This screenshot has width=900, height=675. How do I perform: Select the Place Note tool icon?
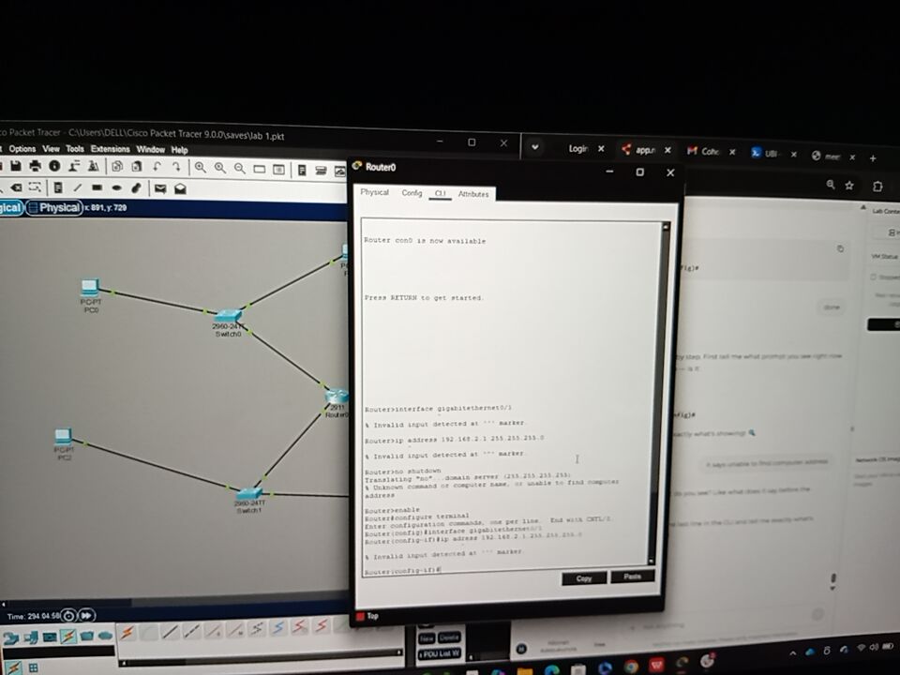point(58,187)
